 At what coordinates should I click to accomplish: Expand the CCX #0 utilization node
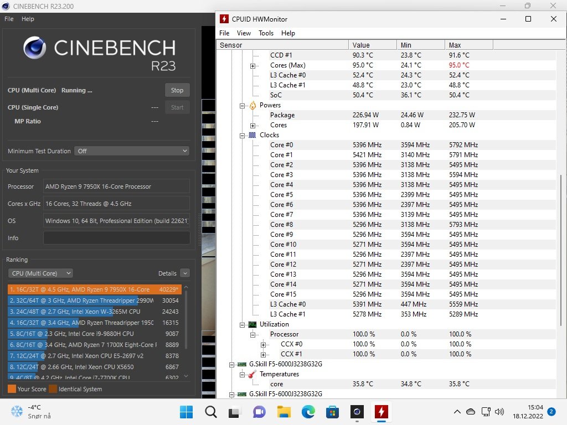point(263,345)
